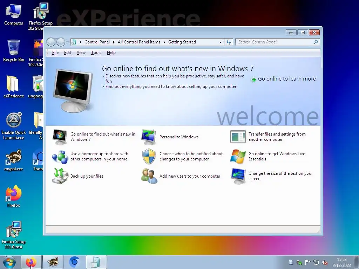
Task: Click the homegroup spheres icon
Action: [x=60, y=157]
